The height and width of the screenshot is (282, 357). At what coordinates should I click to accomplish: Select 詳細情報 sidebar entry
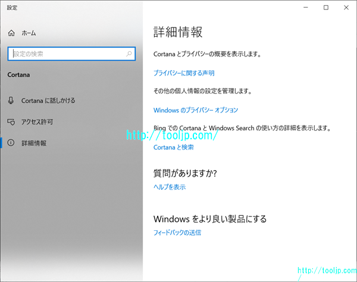point(34,143)
